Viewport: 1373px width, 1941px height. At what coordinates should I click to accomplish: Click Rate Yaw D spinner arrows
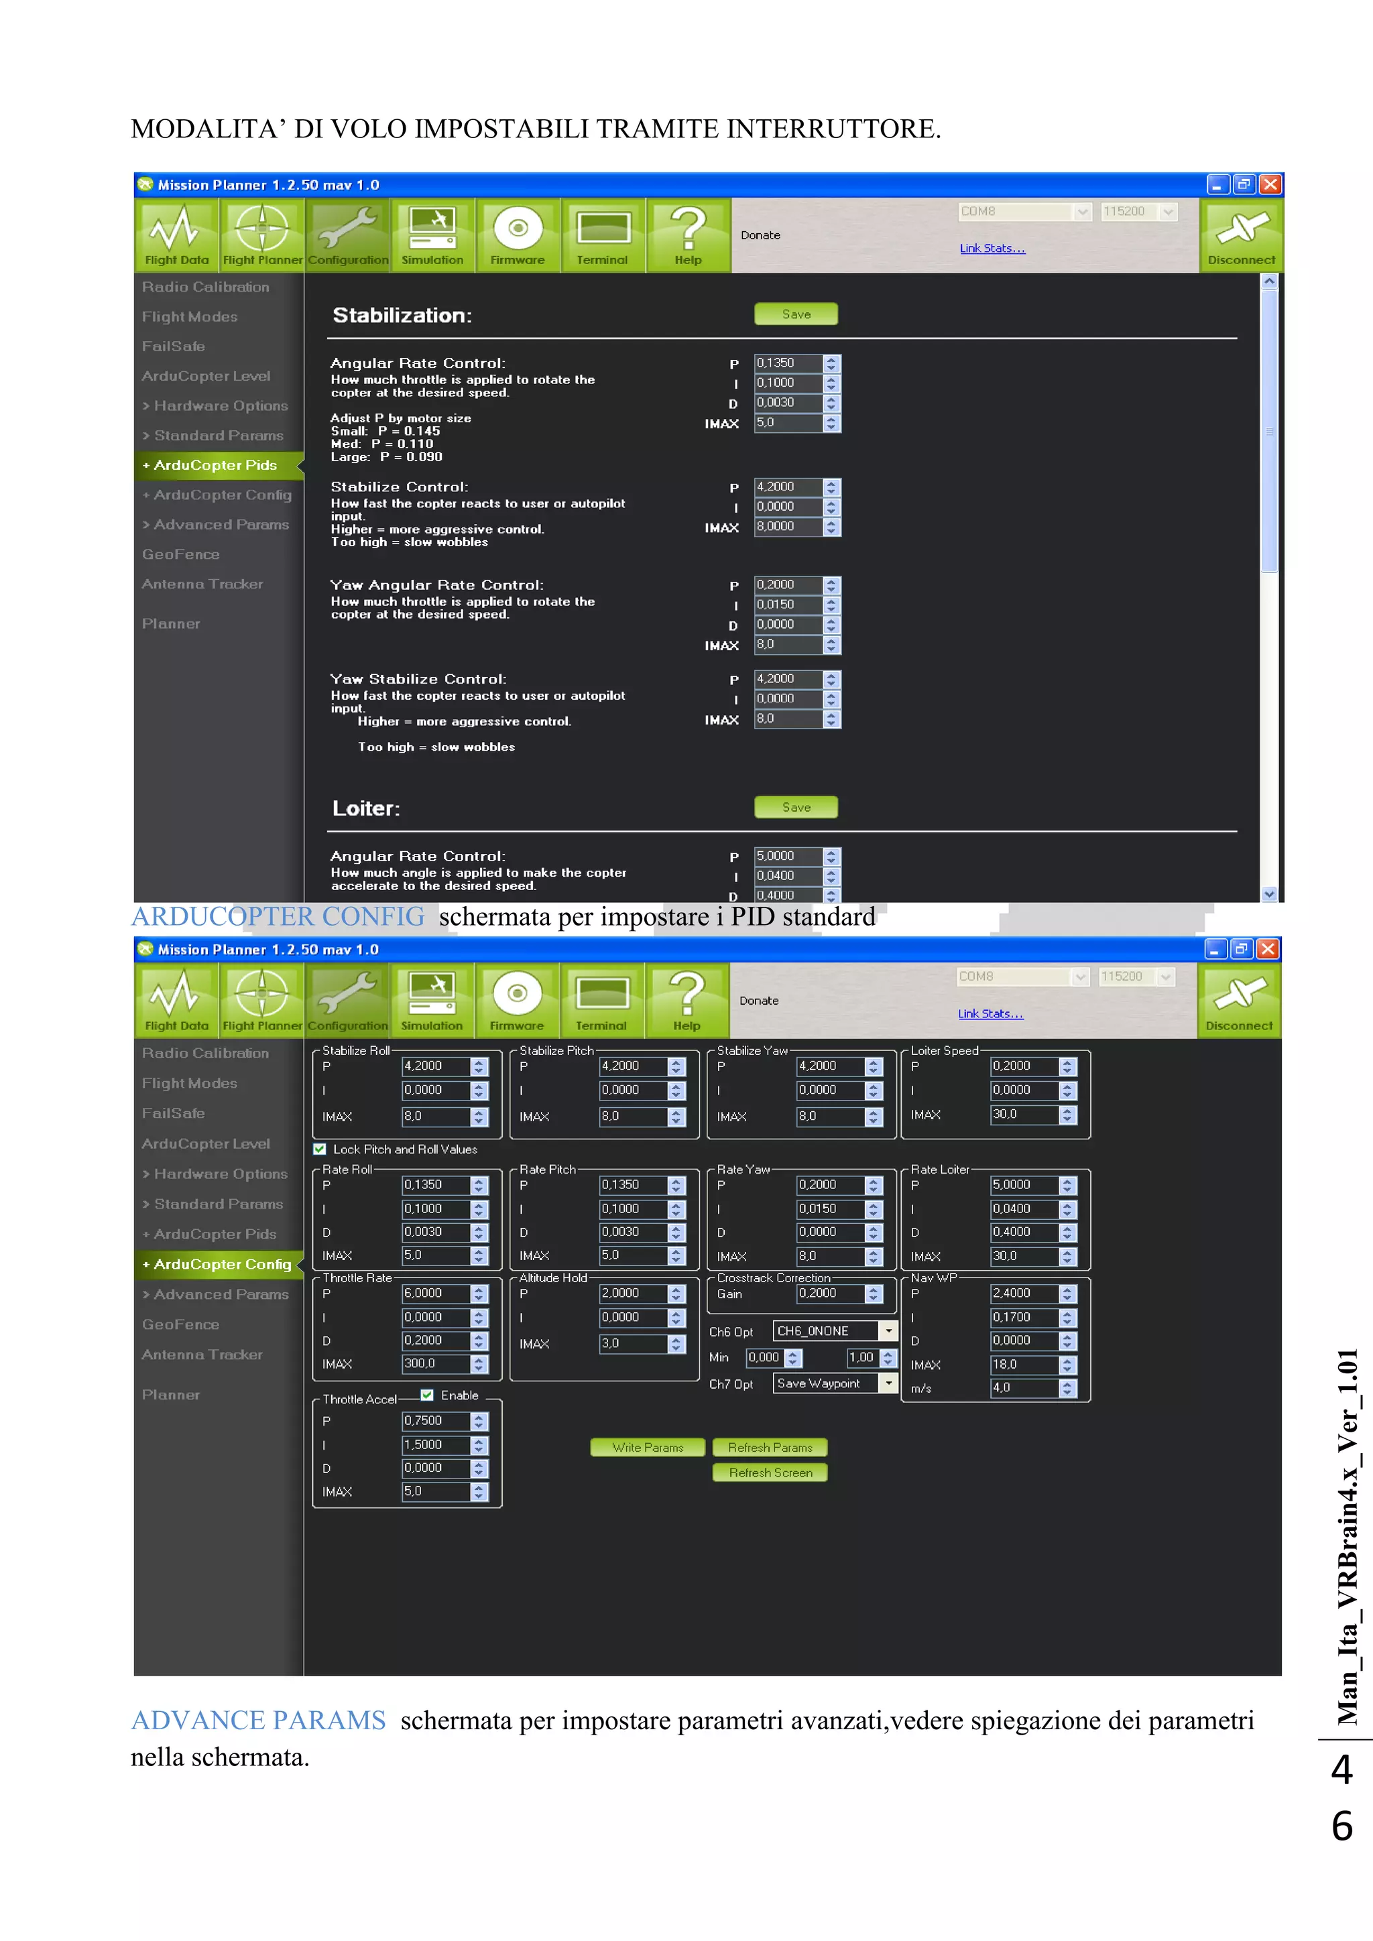point(874,1233)
